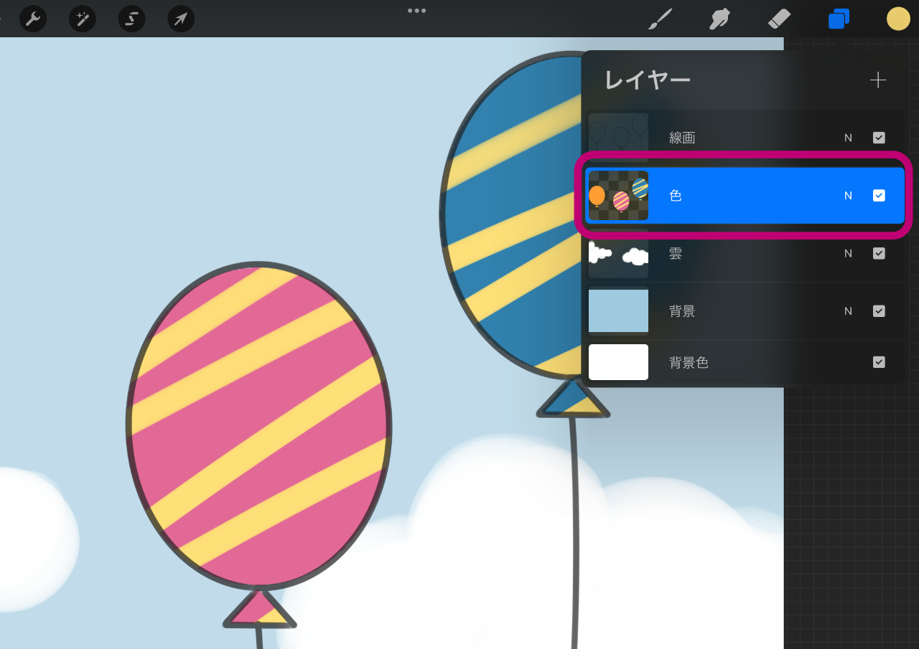Open blend mode N for 雲 layer
Screen dimensions: 919x649
pyautogui.click(x=848, y=253)
